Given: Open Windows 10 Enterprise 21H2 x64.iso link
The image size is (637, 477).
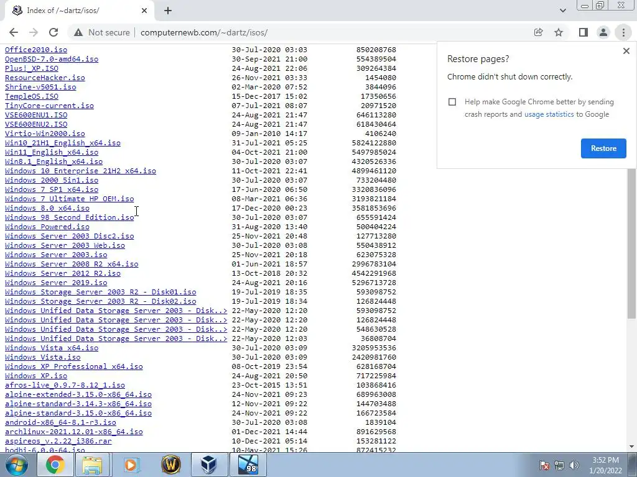Looking at the screenshot, I should pos(80,171).
